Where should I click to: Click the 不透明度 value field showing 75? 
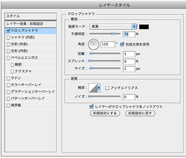coord(129,34)
